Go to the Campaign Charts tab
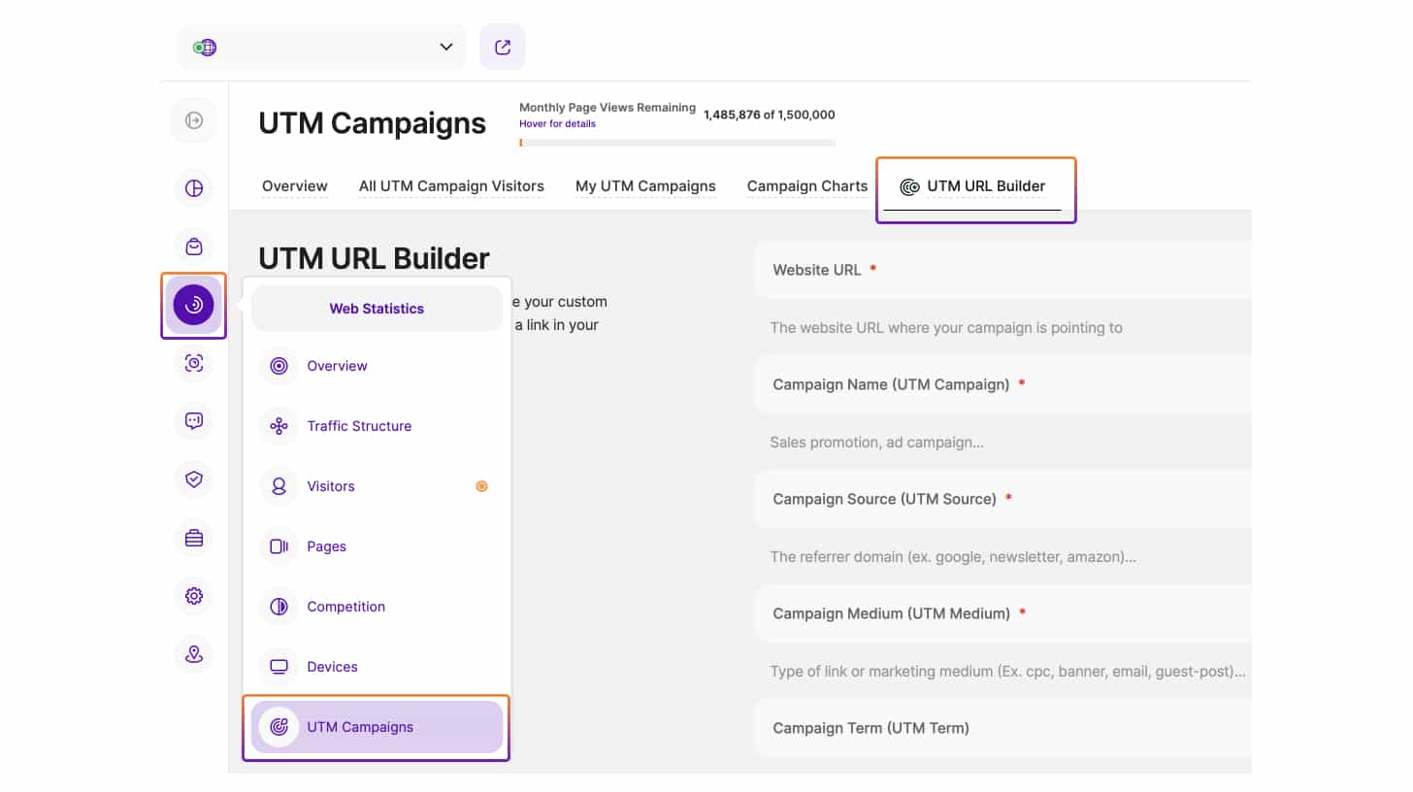 [x=806, y=186]
